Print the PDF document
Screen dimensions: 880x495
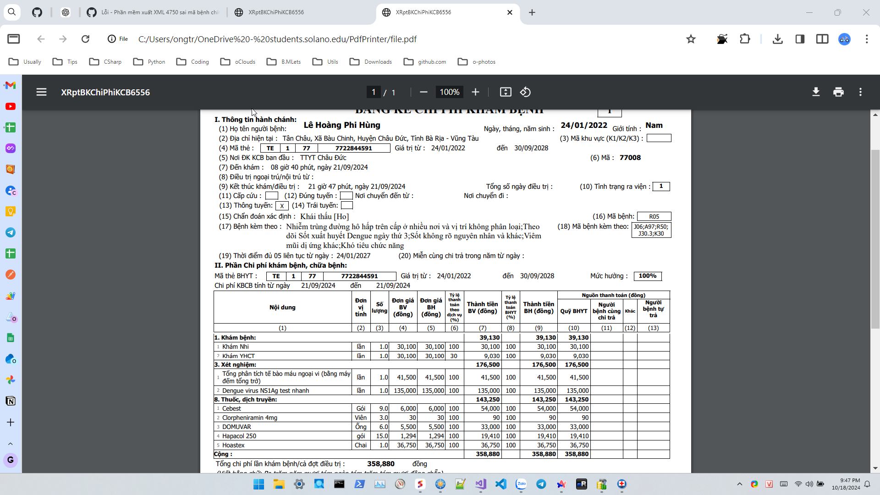(838, 92)
